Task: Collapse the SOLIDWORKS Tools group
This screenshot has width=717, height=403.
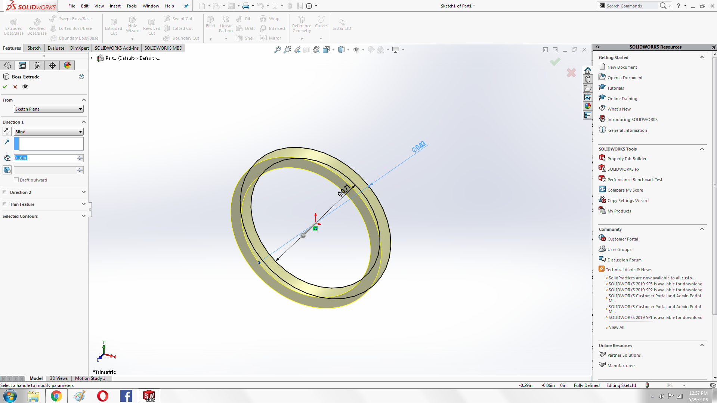Action: pyautogui.click(x=702, y=149)
